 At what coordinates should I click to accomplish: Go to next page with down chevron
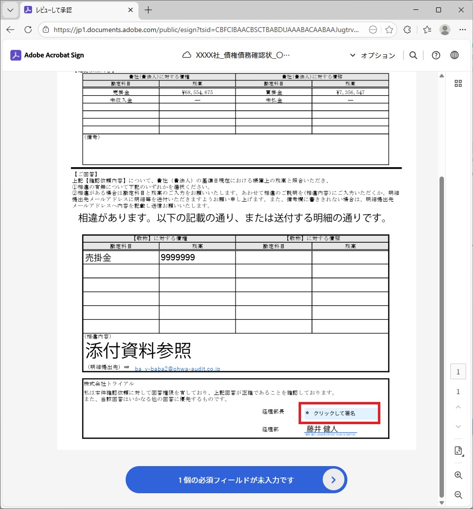tap(458, 427)
